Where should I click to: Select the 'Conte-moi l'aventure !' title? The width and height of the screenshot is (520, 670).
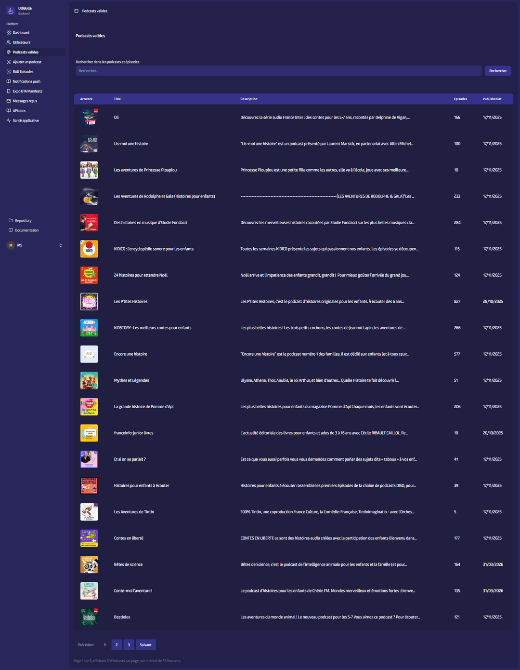coord(133,590)
